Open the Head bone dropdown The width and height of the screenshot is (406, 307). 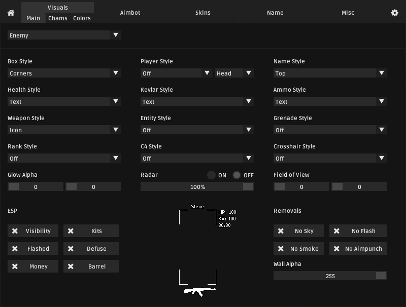[234, 73]
